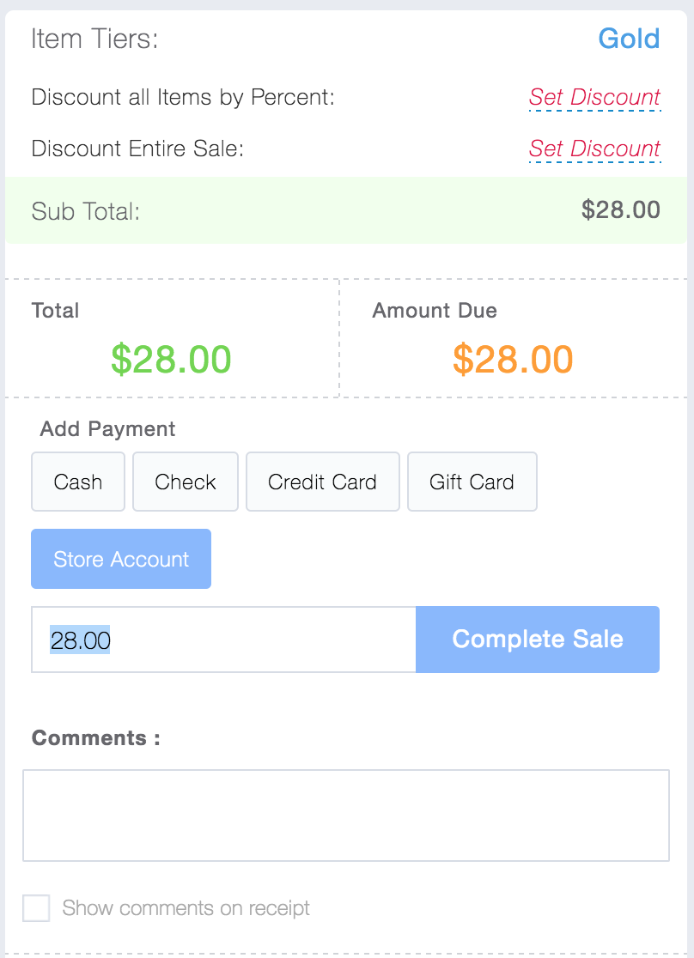Set discount for all items by percent
Image resolution: width=694 pixels, height=958 pixels.
[x=594, y=97]
